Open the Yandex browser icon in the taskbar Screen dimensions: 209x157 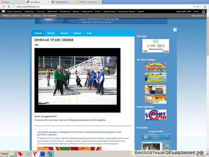[35, 154]
